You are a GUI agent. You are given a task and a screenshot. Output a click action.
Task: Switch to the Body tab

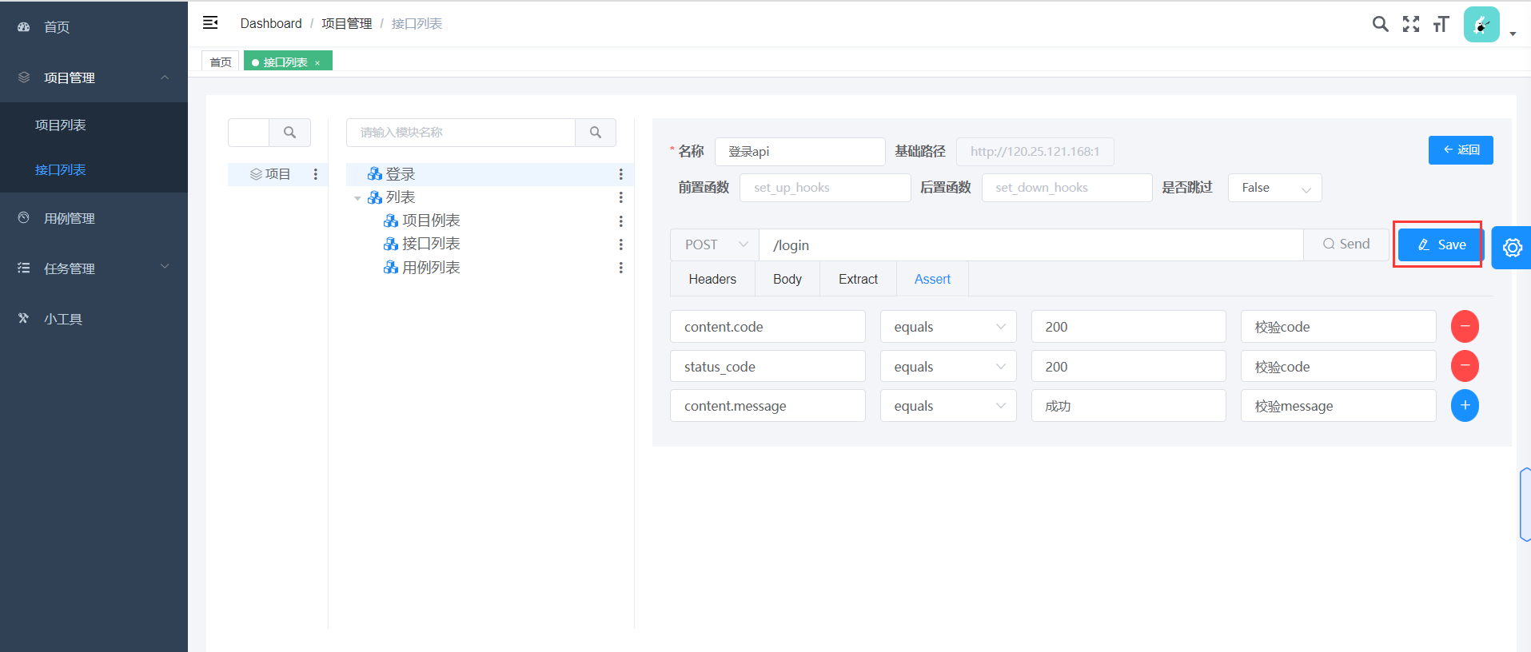click(787, 279)
